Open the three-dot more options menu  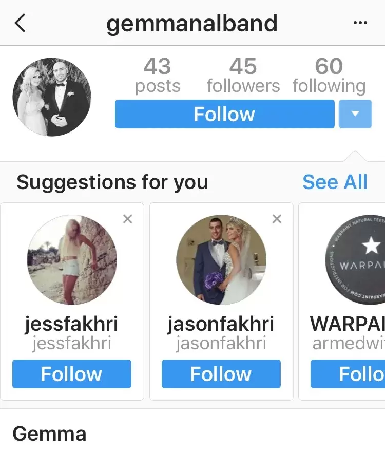[360, 23]
